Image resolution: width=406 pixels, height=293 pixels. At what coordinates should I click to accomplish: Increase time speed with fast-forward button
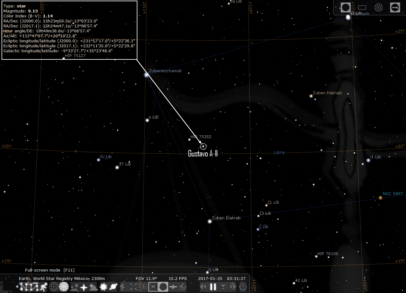[x=233, y=287]
